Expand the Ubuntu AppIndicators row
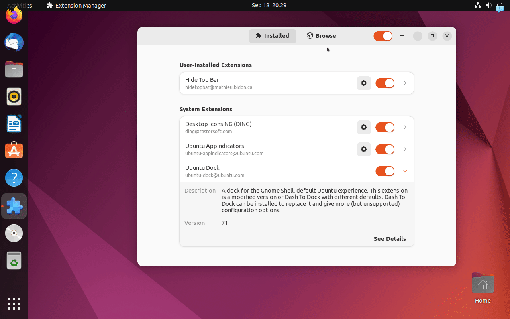The height and width of the screenshot is (319, 510). (x=405, y=149)
